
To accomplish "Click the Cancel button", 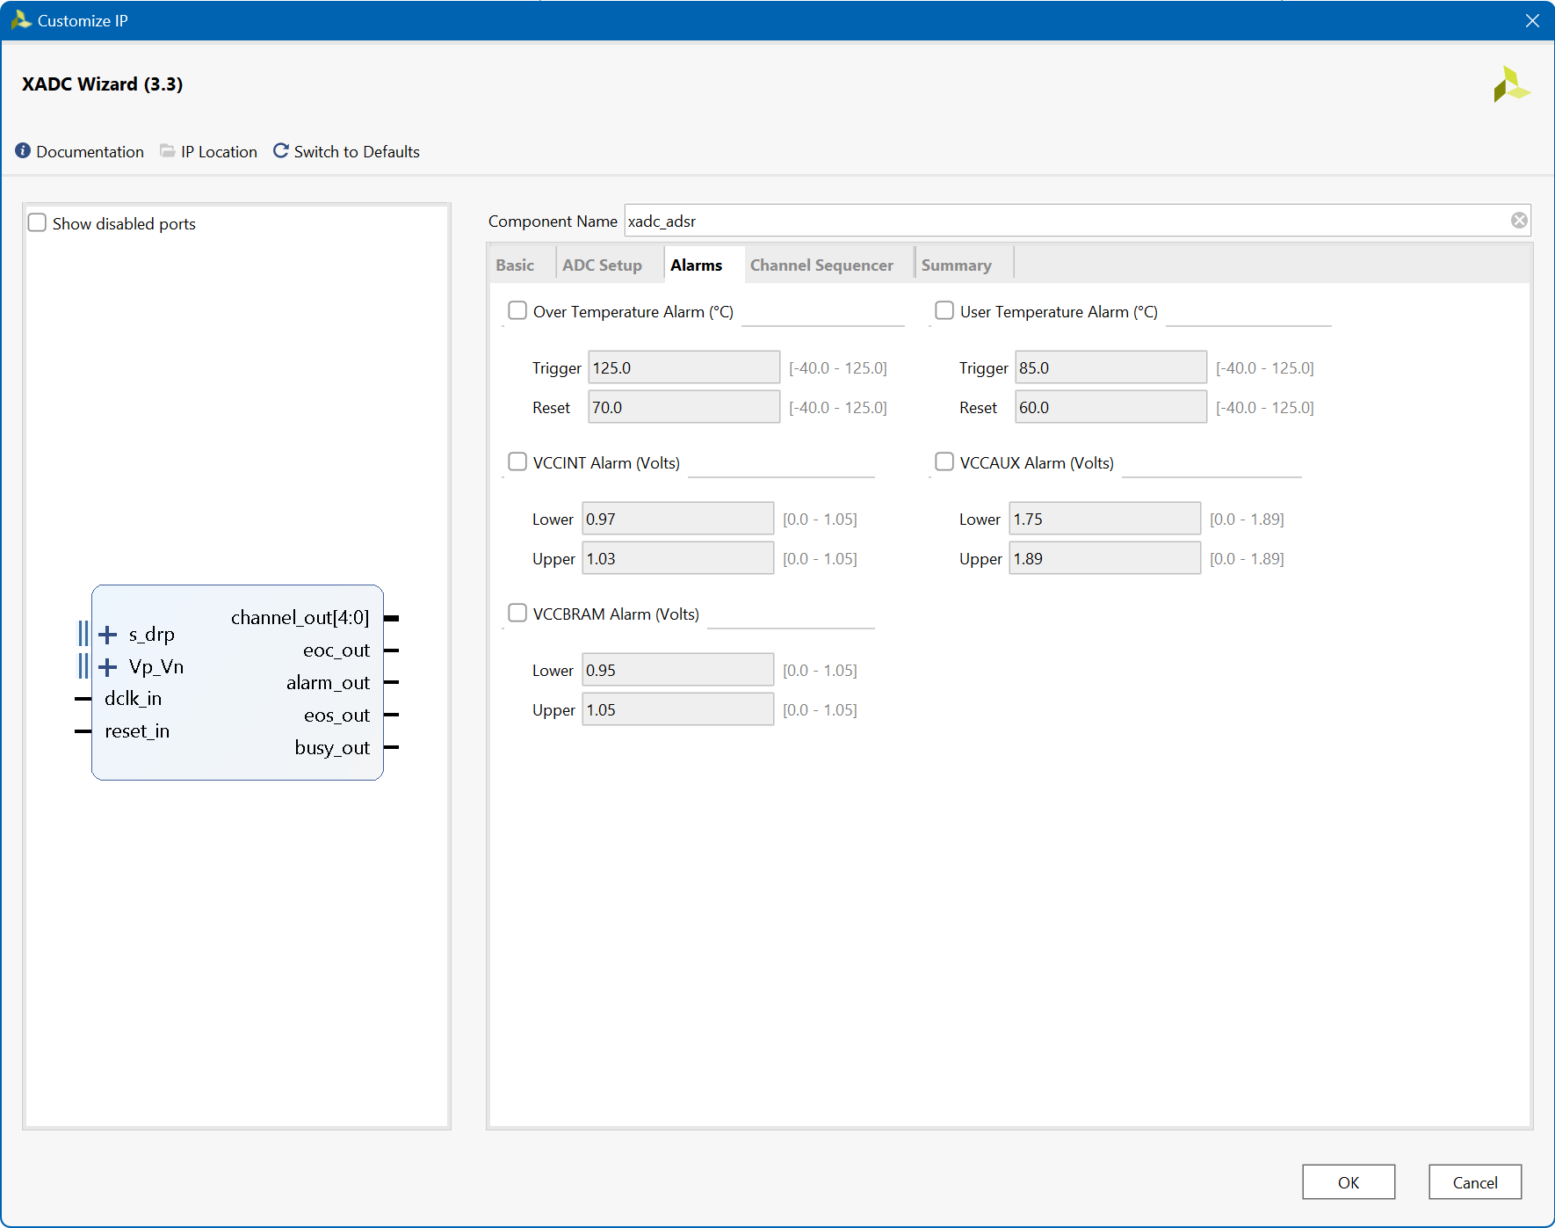I will 1475,1182.
